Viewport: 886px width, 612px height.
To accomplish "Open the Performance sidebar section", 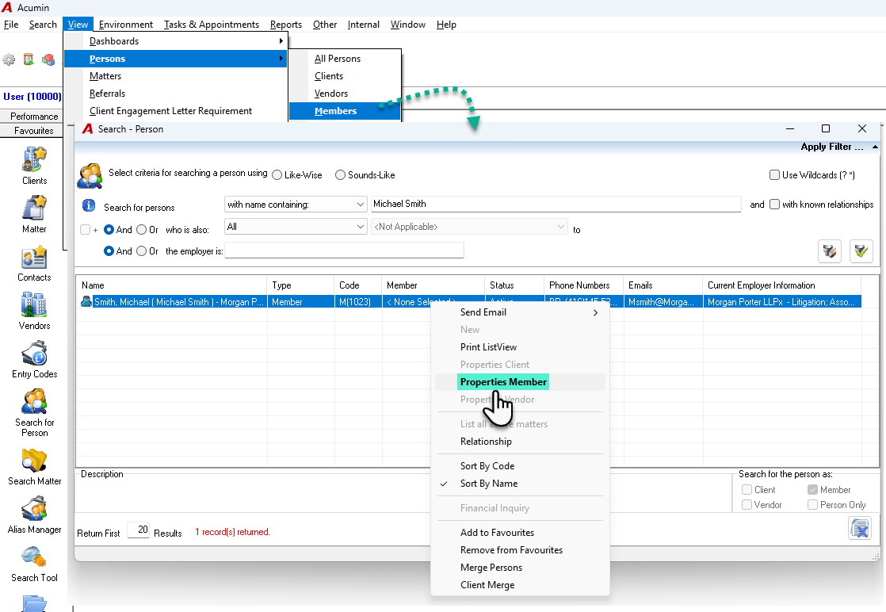I will point(34,117).
